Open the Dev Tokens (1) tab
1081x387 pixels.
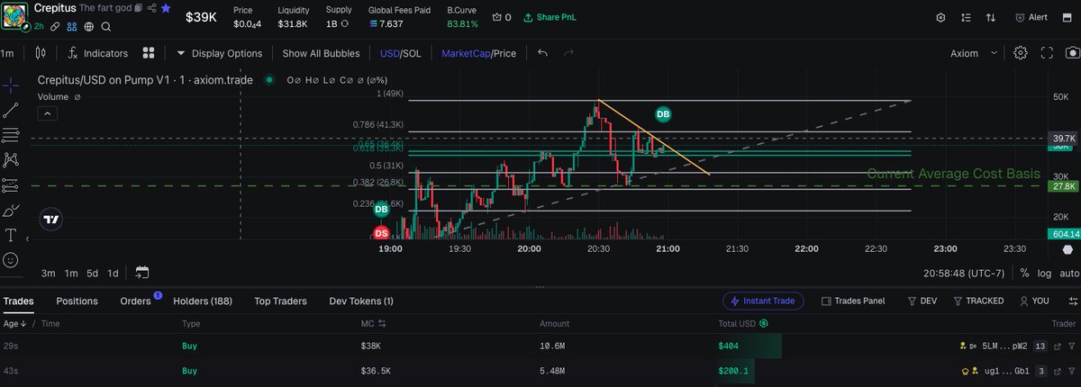point(361,301)
